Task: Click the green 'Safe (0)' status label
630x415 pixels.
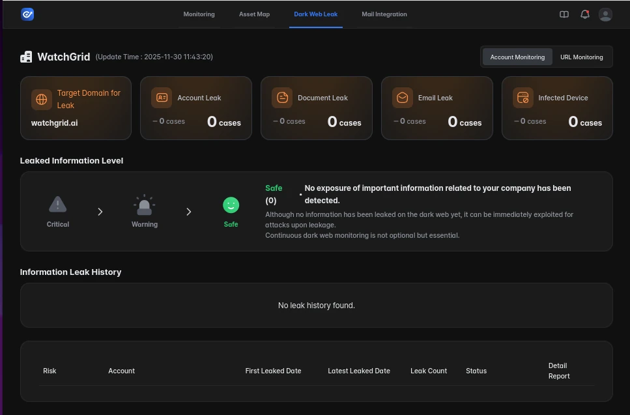Action: [274, 194]
